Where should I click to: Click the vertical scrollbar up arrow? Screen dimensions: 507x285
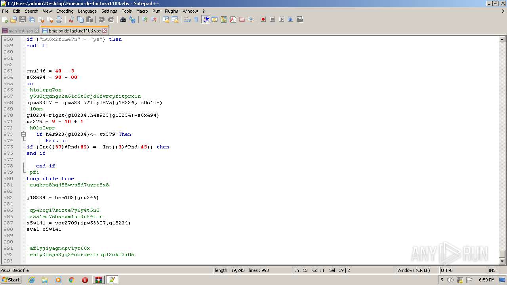(x=502, y=39)
